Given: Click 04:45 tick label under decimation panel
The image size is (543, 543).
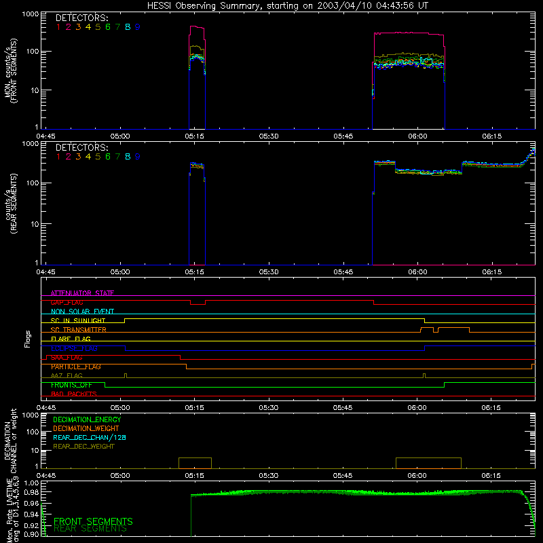Looking at the screenshot, I should pyautogui.click(x=46, y=476).
